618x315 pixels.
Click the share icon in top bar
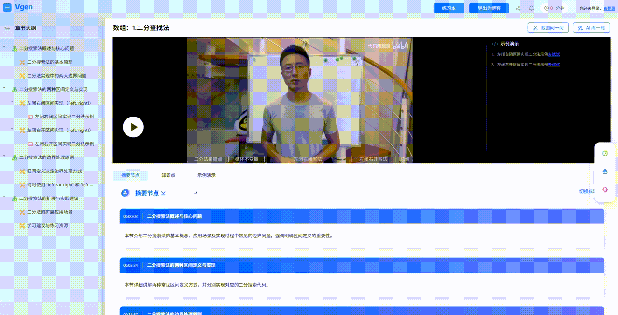(x=518, y=8)
